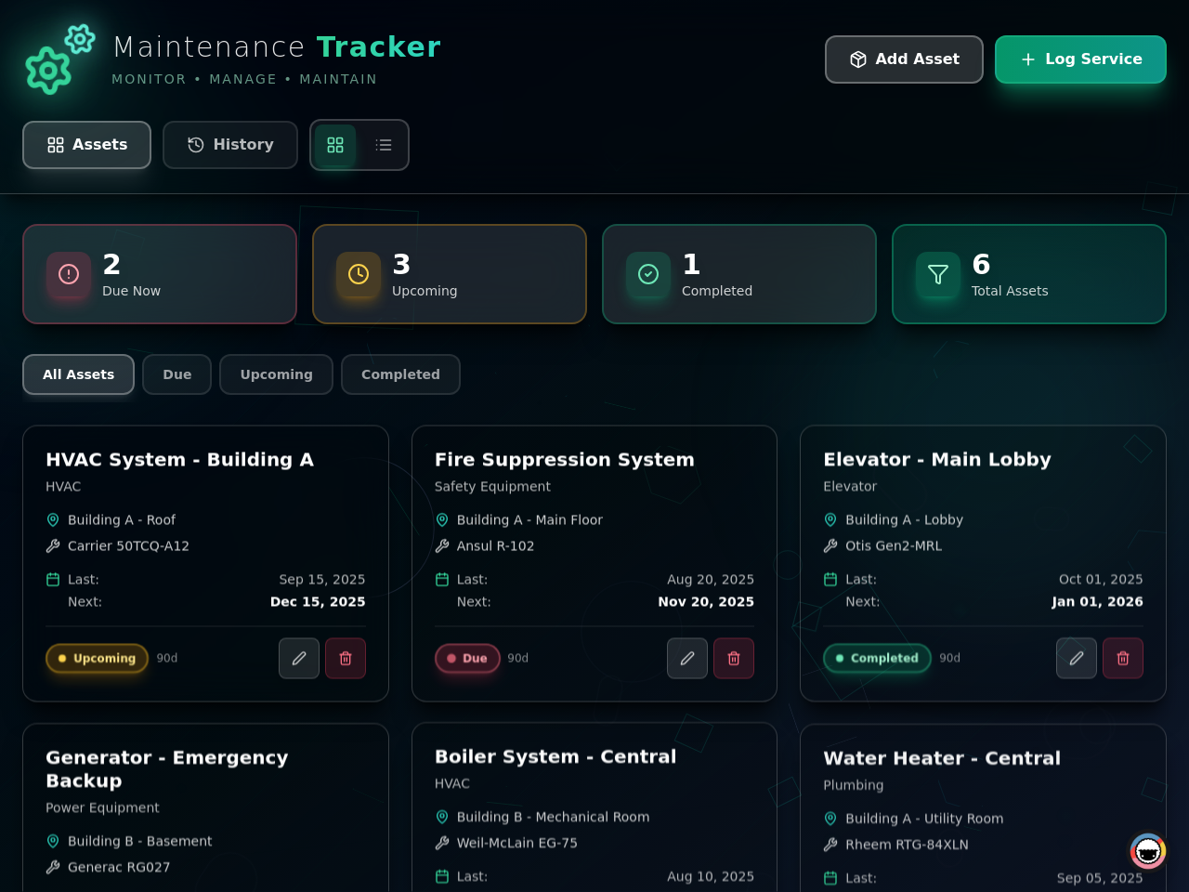This screenshot has height=892, width=1189.
Task: Click the Log Service button
Action: [x=1080, y=59]
